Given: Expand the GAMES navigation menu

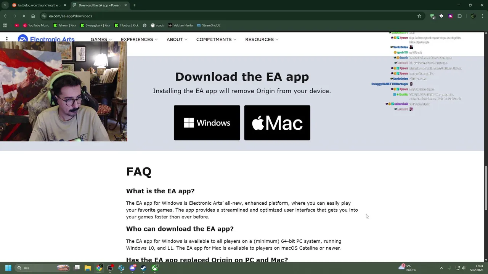Looking at the screenshot, I should coord(101,40).
